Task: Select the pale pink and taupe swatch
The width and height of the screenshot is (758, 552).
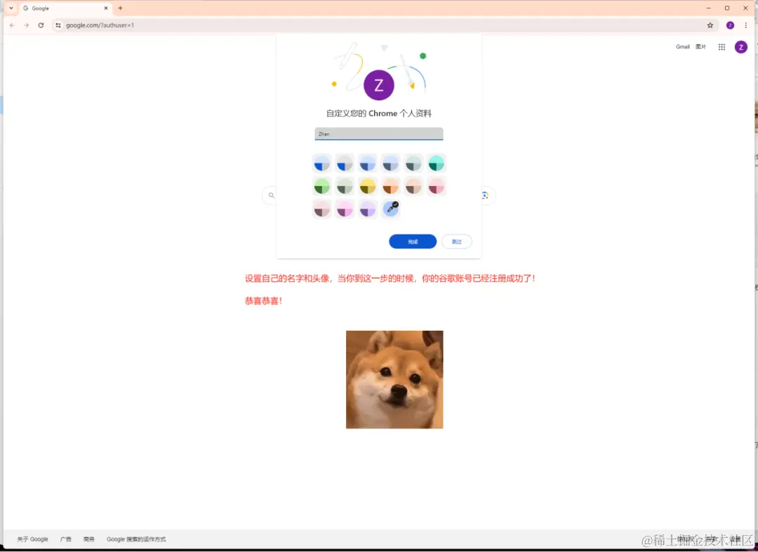Action: pos(321,209)
